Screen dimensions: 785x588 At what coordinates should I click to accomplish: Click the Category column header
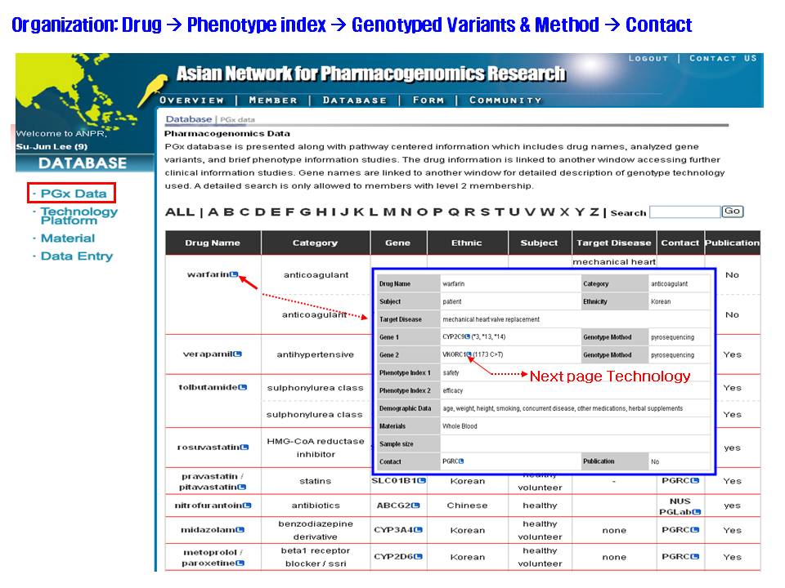(316, 243)
